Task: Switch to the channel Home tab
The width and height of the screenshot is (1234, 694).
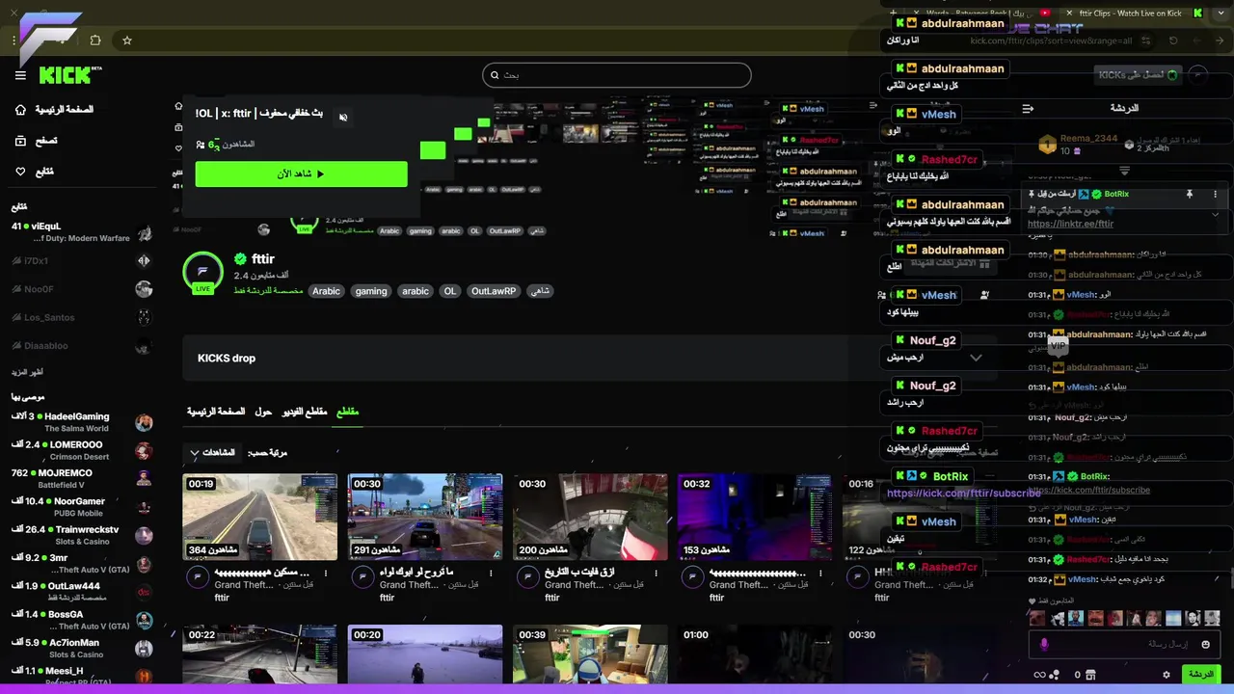Action: click(216, 412)
